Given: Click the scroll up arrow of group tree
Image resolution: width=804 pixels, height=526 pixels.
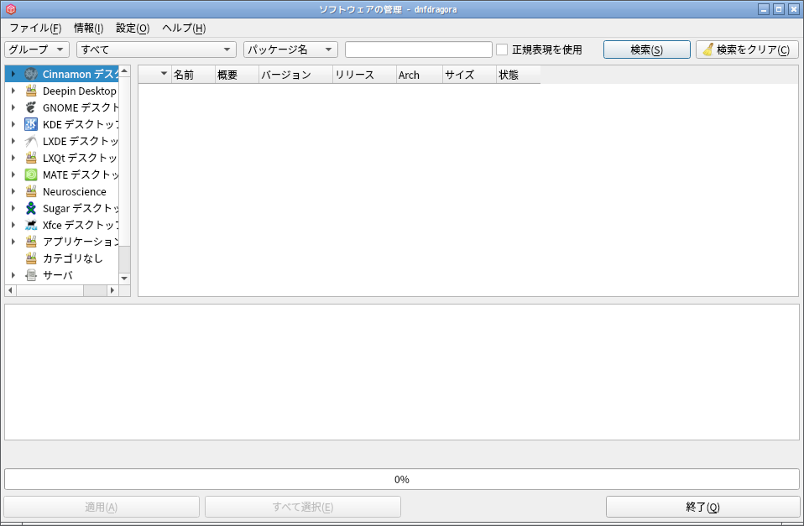Looking at the screenshot, I should [x=124, y=70].
